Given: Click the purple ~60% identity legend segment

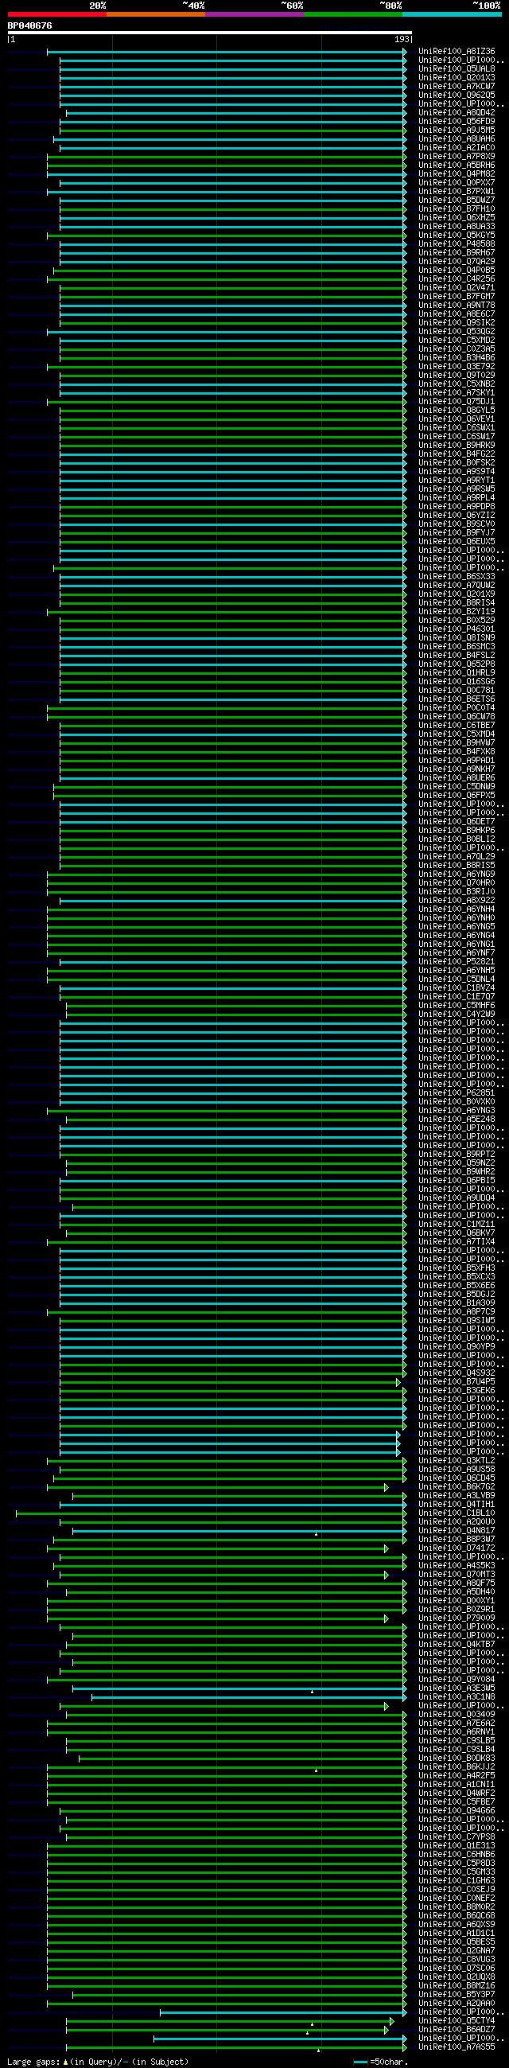Looking at the screenshot, I should point(254,14).
